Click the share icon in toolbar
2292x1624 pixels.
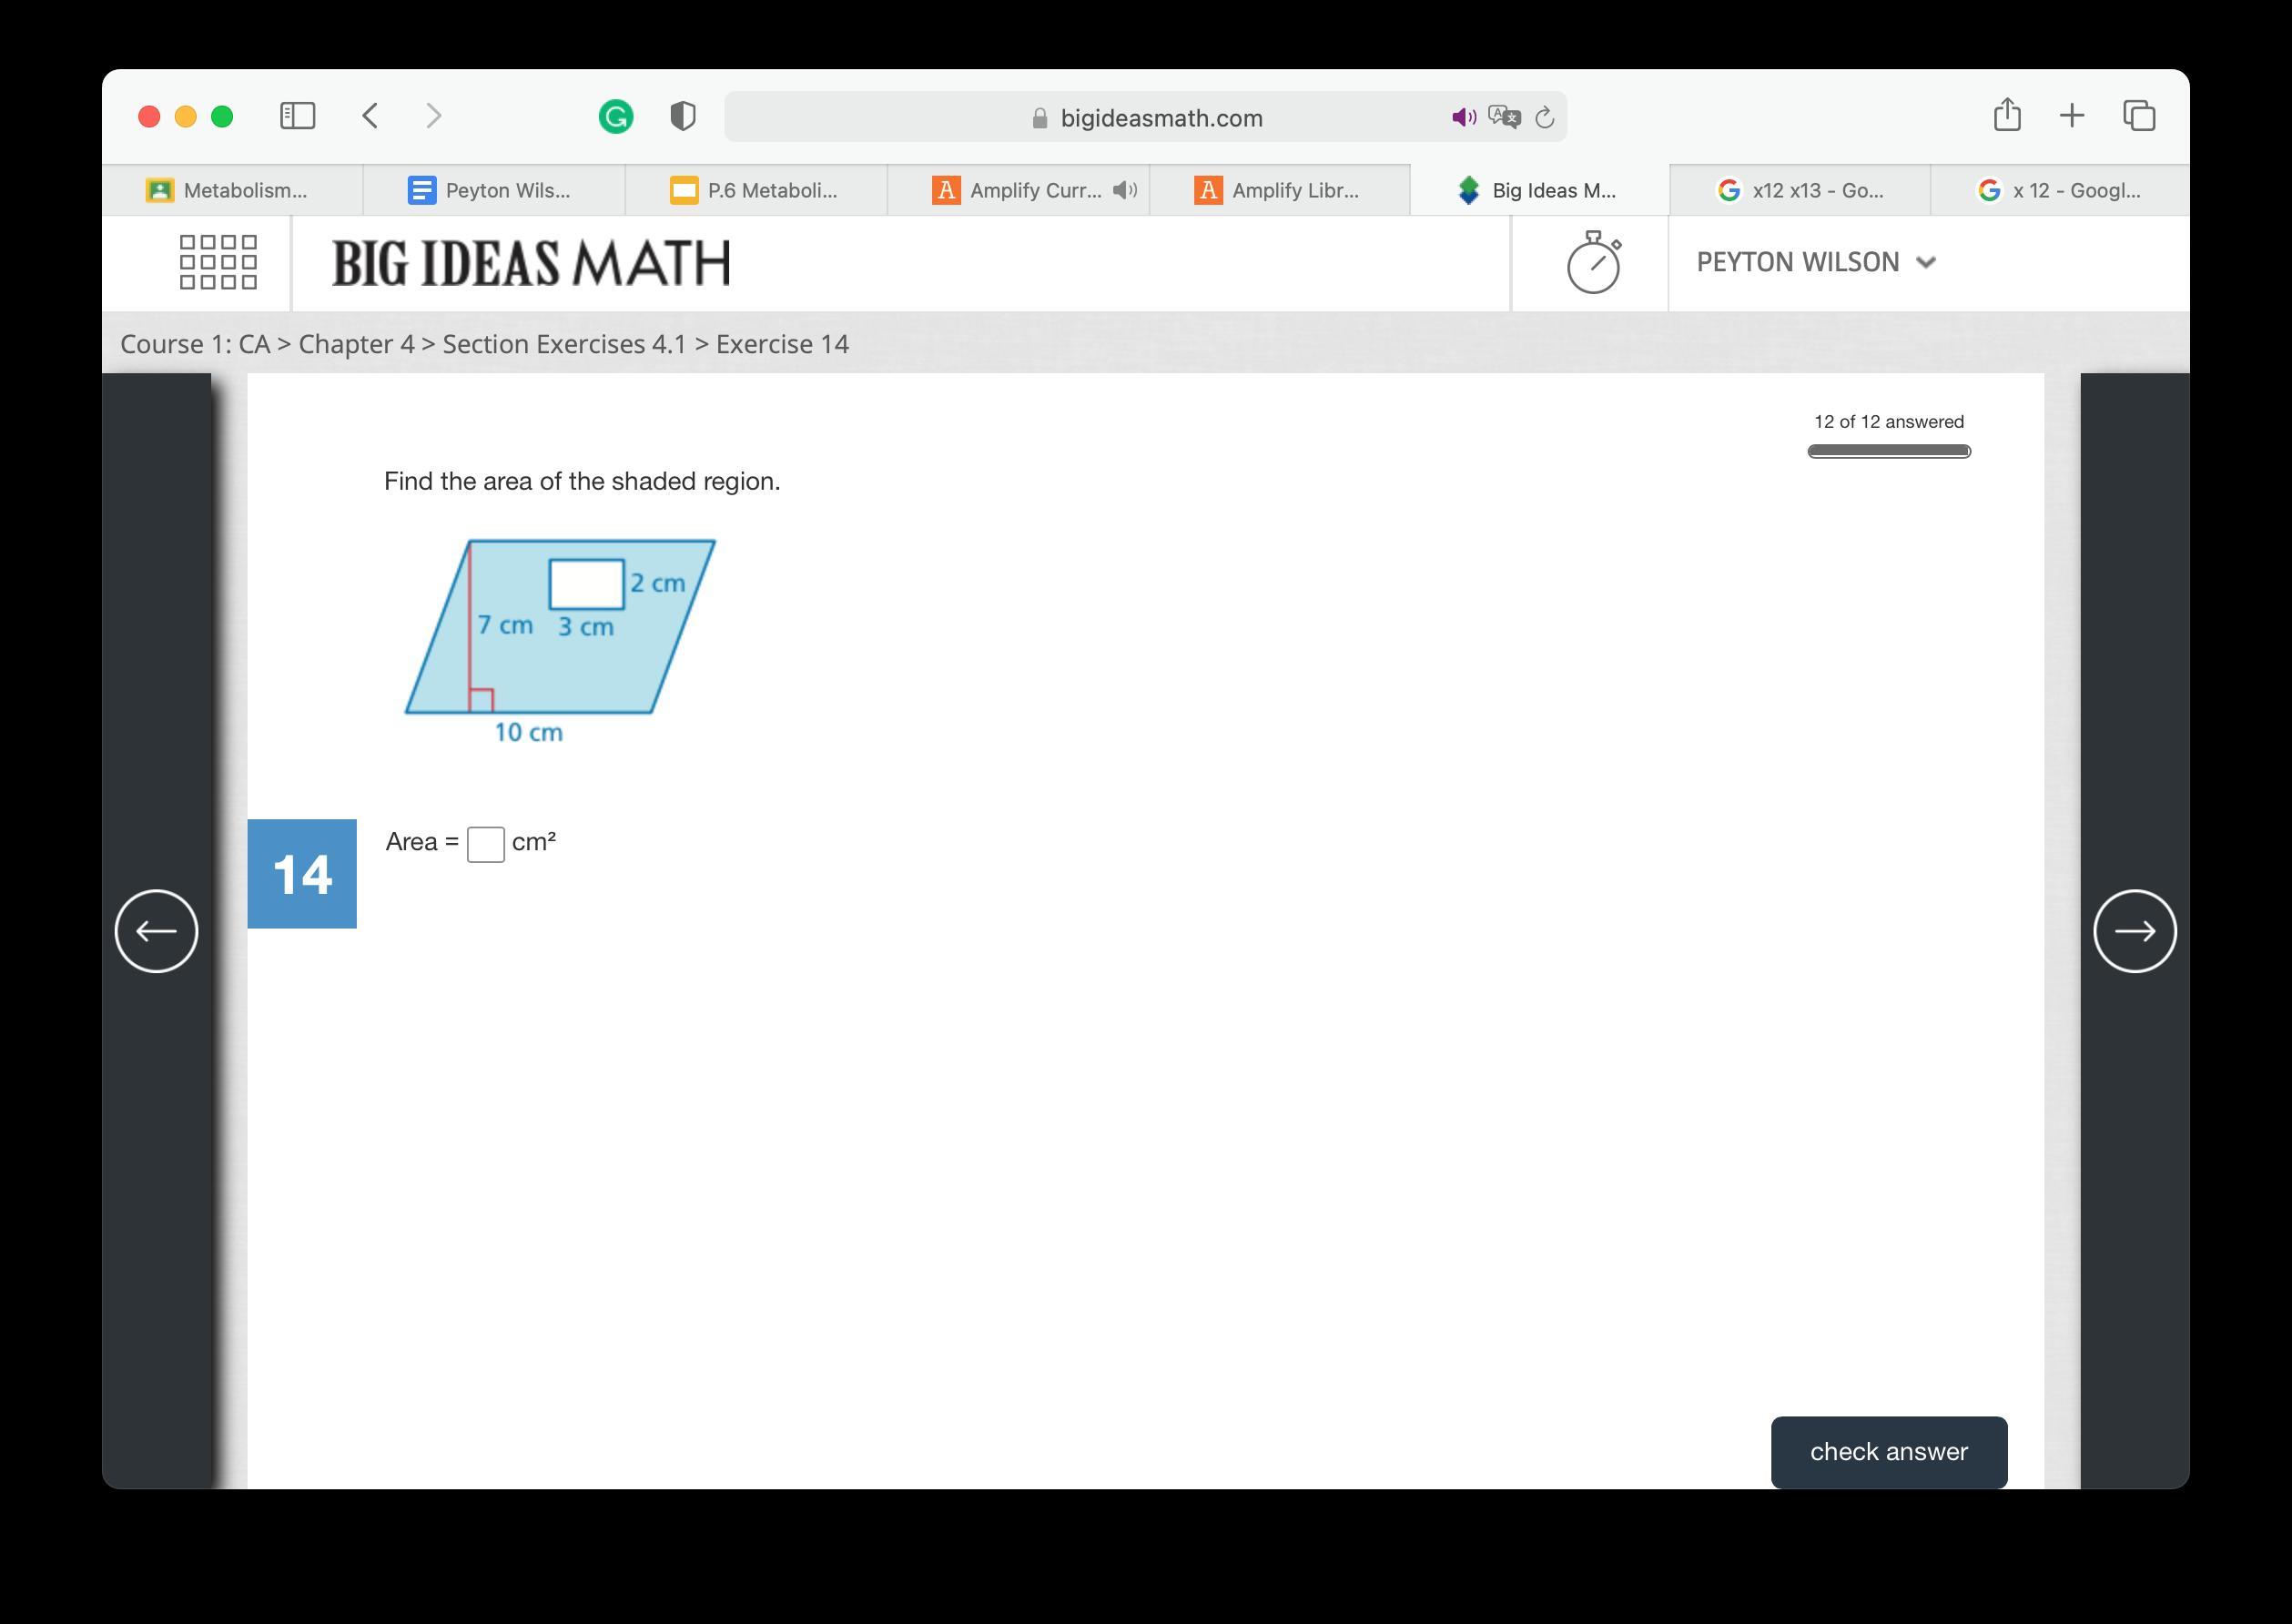[x=2006, y=115]
